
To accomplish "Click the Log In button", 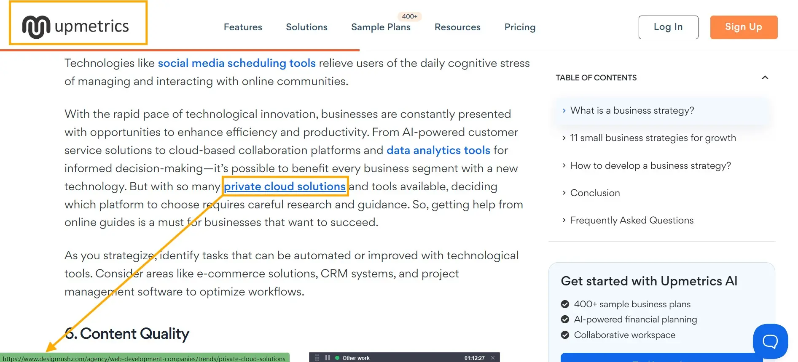I will click(x=668, y=27).
